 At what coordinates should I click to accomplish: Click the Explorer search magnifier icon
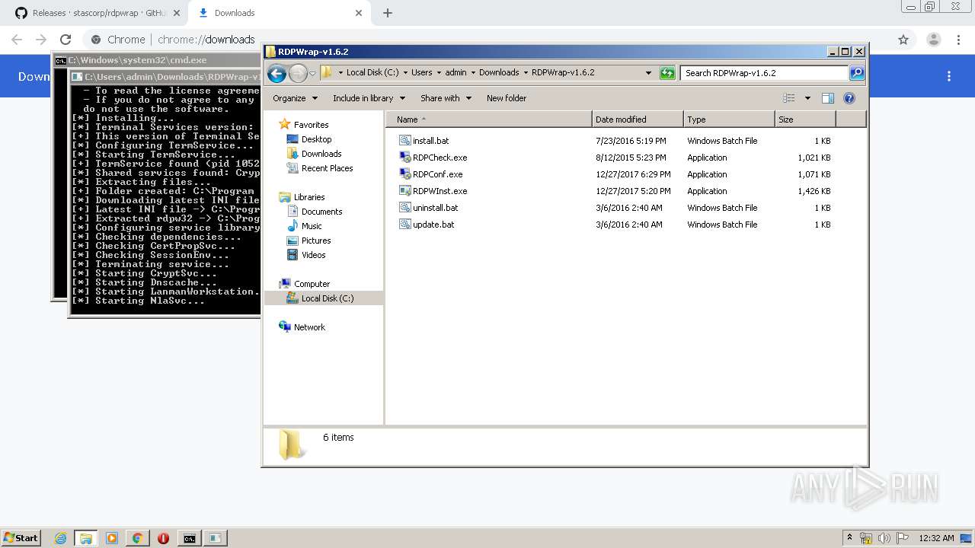click(x=857, y=73)
